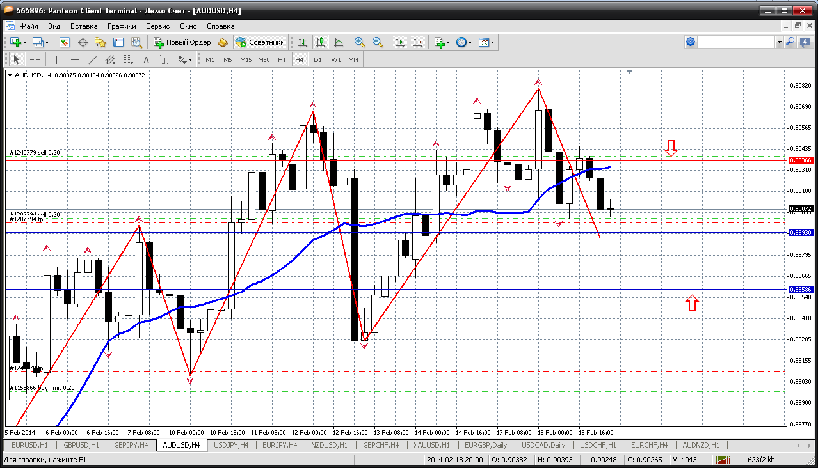
Task: Expand the Periods dropdown arrow
Action: tap(470, 42)
